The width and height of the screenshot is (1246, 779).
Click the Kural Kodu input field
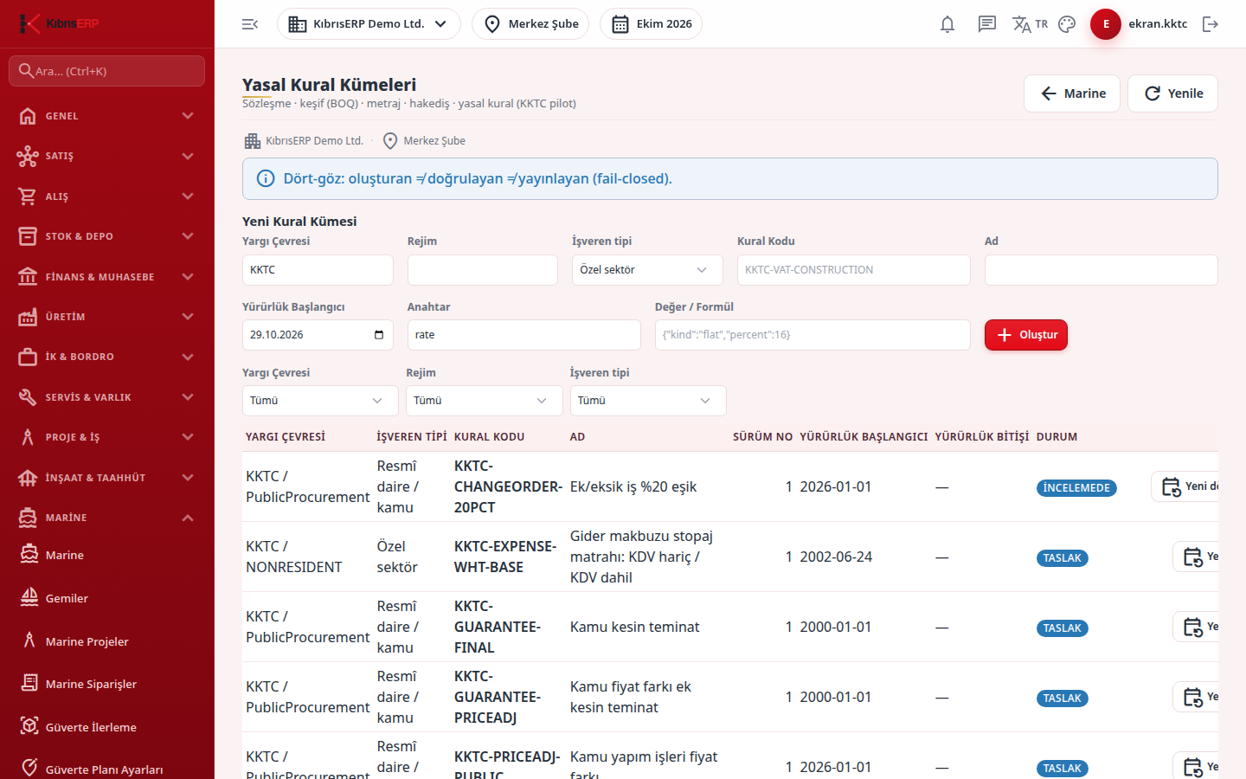(854, 270)
